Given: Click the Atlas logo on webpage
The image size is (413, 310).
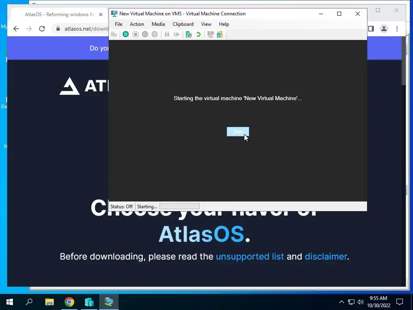Looking at the screenshot, I should pos(69,86).
